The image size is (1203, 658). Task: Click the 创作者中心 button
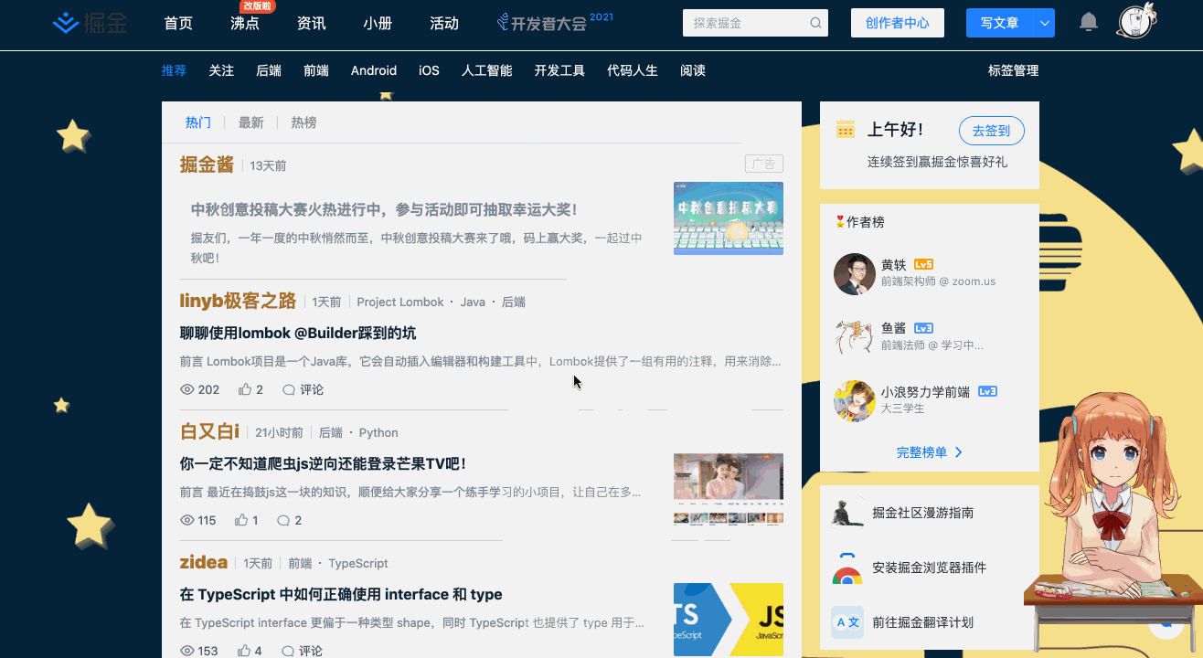click(898, 24)
